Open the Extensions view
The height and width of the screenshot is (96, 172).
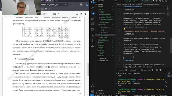coord(93,24)
